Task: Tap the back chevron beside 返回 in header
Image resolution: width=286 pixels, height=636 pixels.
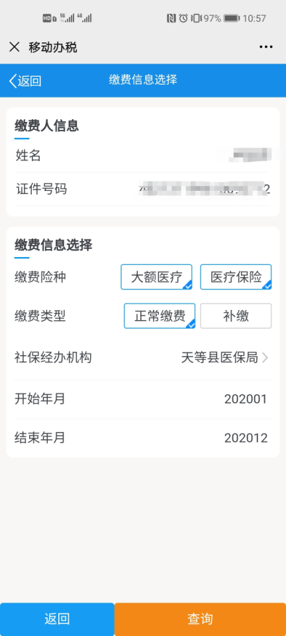Action: tap(13, 81)
